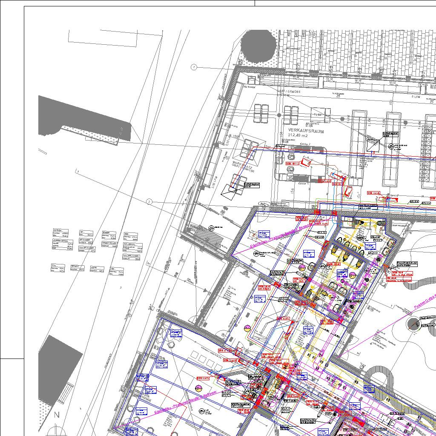The width and height of the screenshot is (436, 436).
Task: Click the 312,49 m2 area text
Action: (x=294, y=135)
